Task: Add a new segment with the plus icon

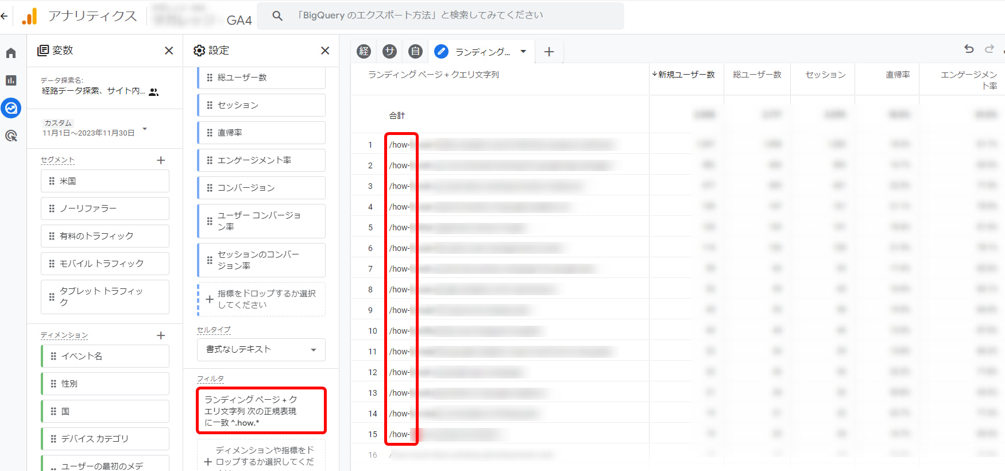Action: (x=161, y=160)
